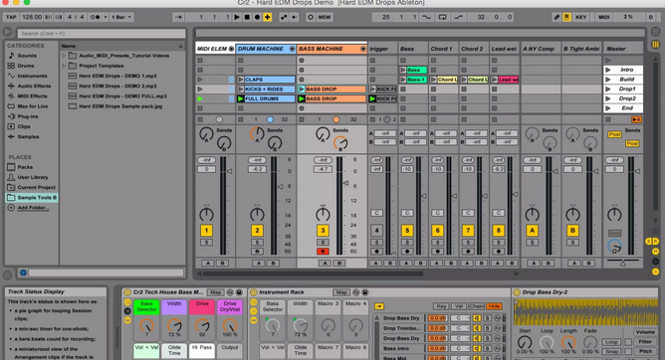Solo the Drum Machine track
This screenshot has width=665, height=360.
[x=257, y=243]
